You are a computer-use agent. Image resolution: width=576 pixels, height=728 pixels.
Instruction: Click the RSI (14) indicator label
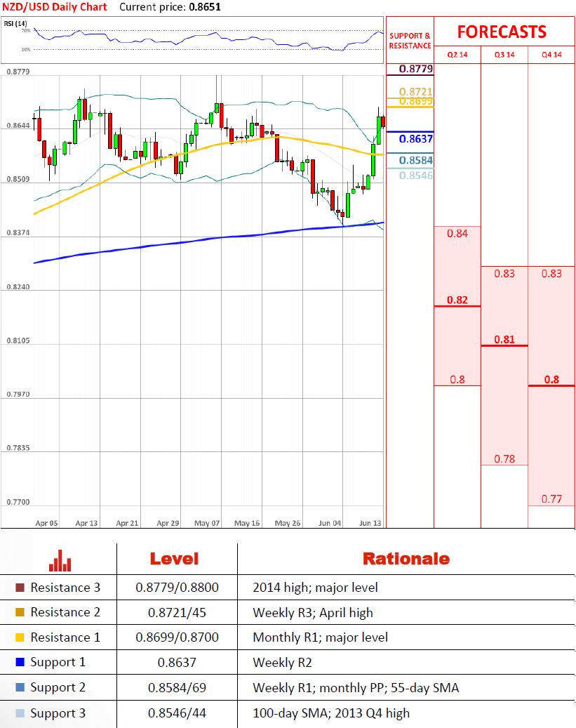(x=15, y=23)
